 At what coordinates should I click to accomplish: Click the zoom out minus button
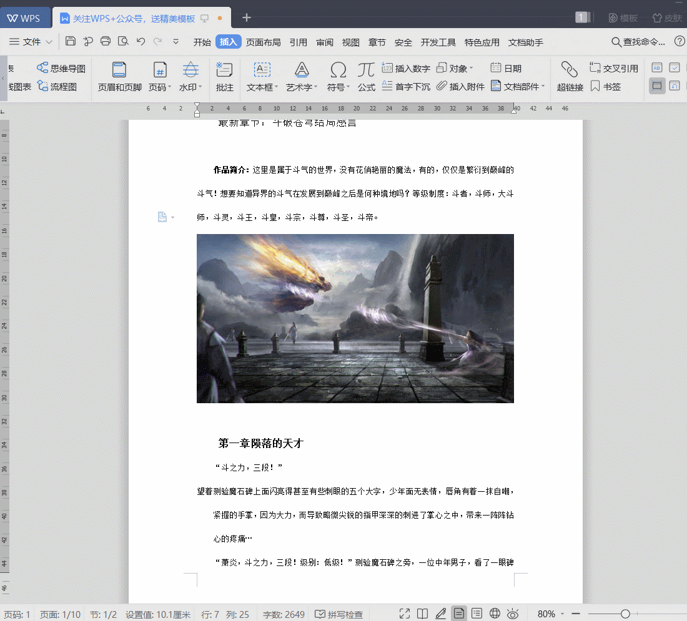point(576,614)
